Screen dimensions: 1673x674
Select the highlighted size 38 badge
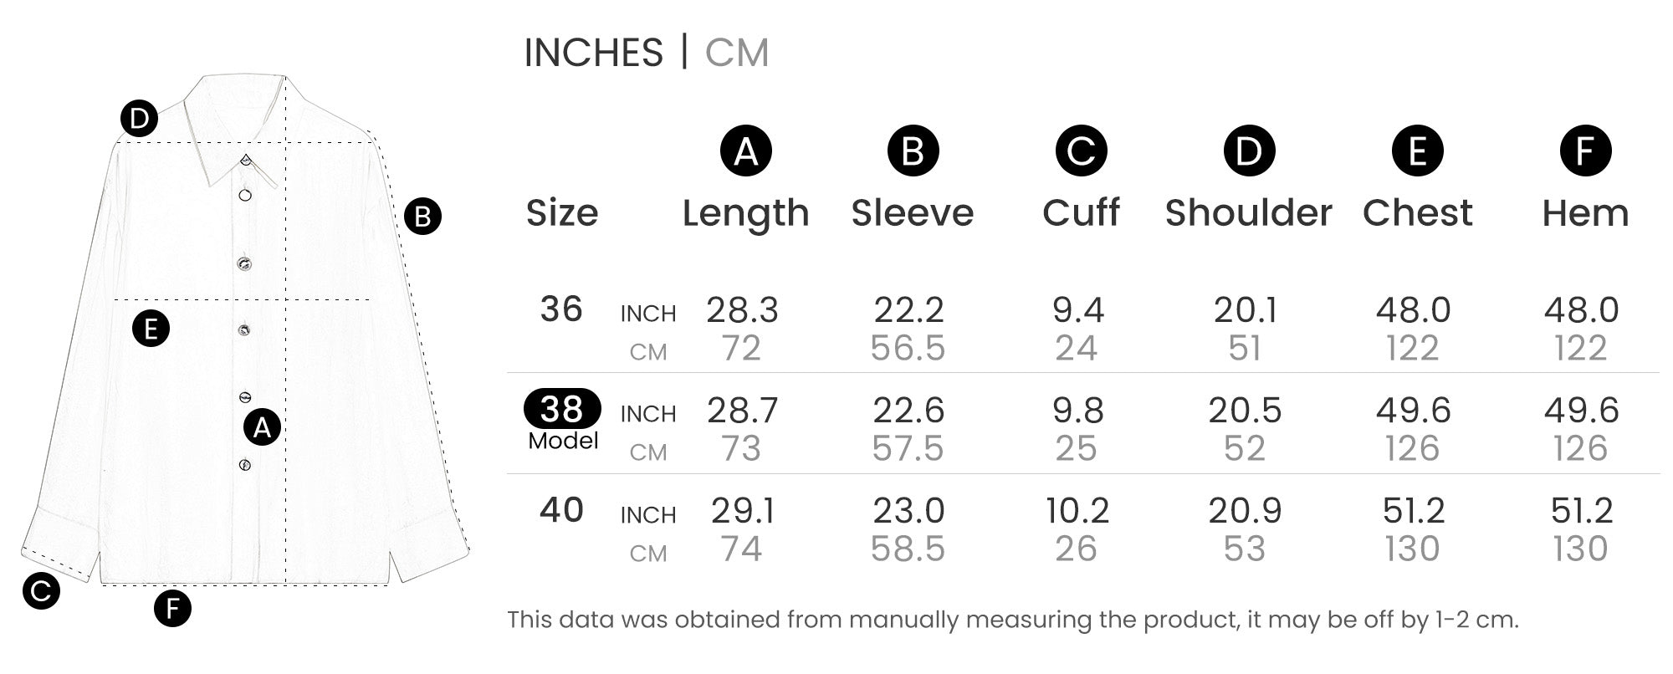[x=561, y=409]
